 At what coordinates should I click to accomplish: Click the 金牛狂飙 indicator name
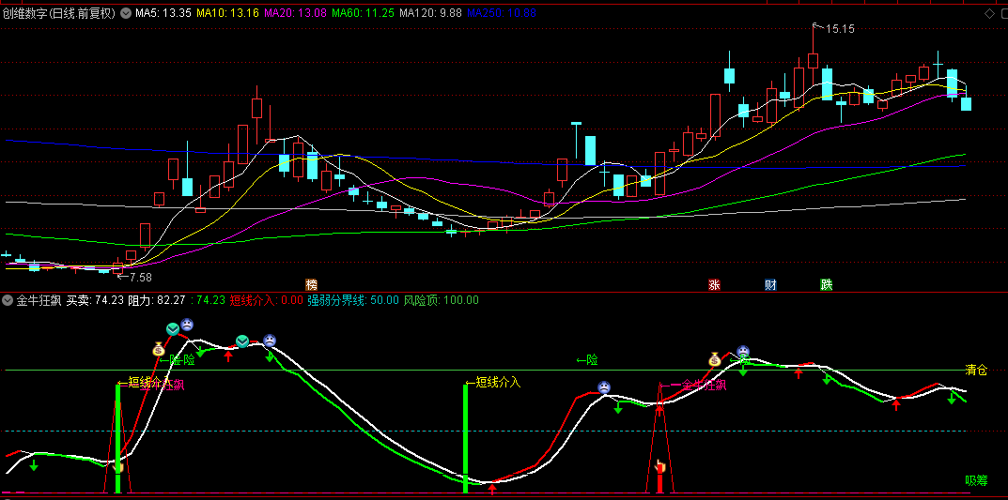coord(39,300)
